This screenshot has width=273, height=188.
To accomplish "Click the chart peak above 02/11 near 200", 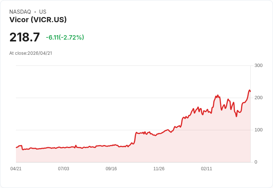I will point(217,96).
